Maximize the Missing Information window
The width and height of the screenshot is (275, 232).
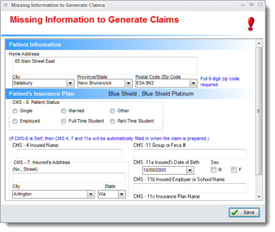tap(252, 5)
